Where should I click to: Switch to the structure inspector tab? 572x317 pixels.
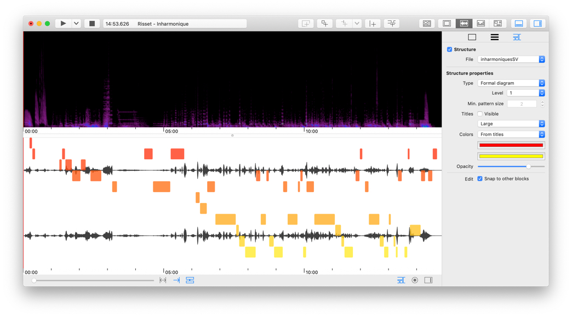(x=517, y=37)
